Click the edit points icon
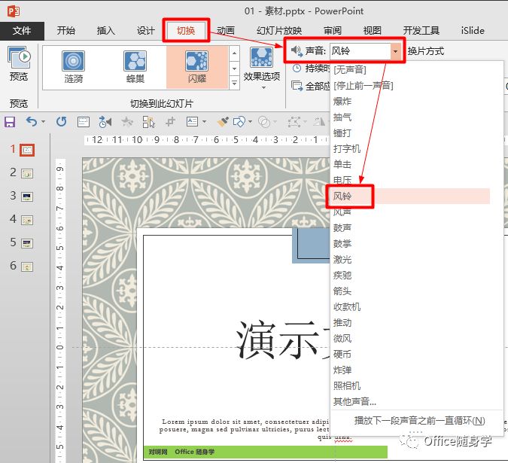 coord(294,122)
